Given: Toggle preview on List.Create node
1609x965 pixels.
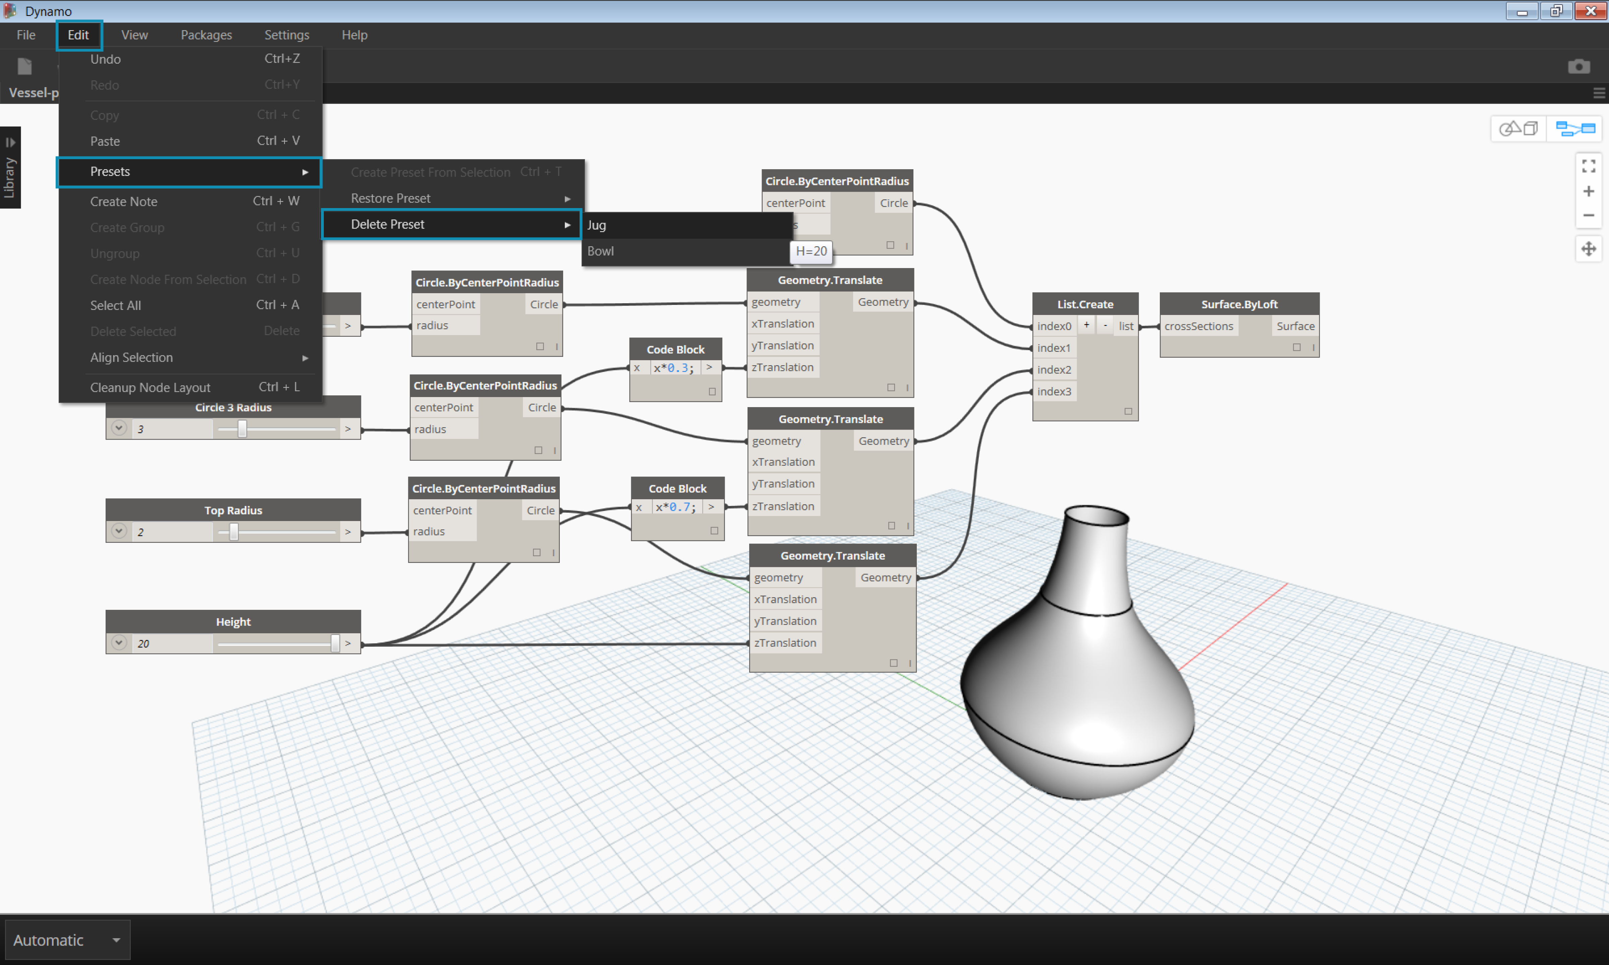Looking at the screenshot, I should click(1128, 411).
